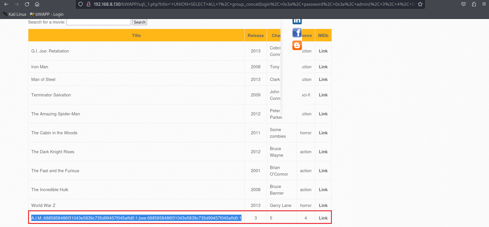Screen dimensions: 489x227
Task: Open the extensions puzzle icon
Action: [474, 4]
